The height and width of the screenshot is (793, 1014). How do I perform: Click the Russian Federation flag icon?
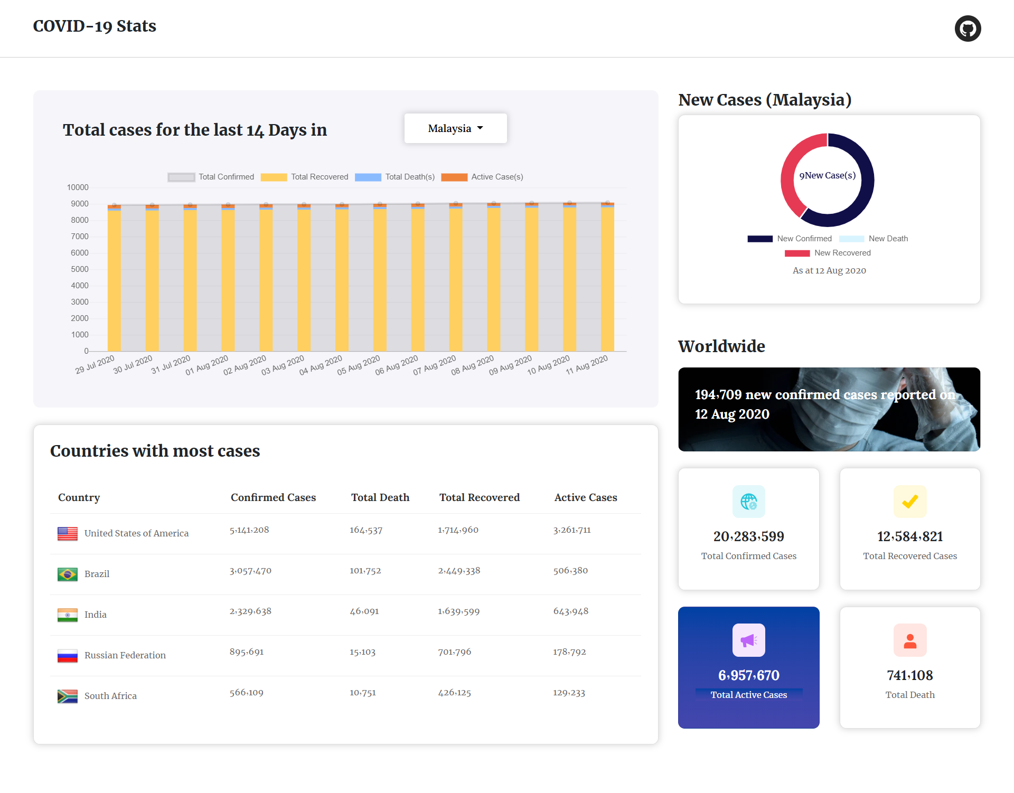point(68,656)
